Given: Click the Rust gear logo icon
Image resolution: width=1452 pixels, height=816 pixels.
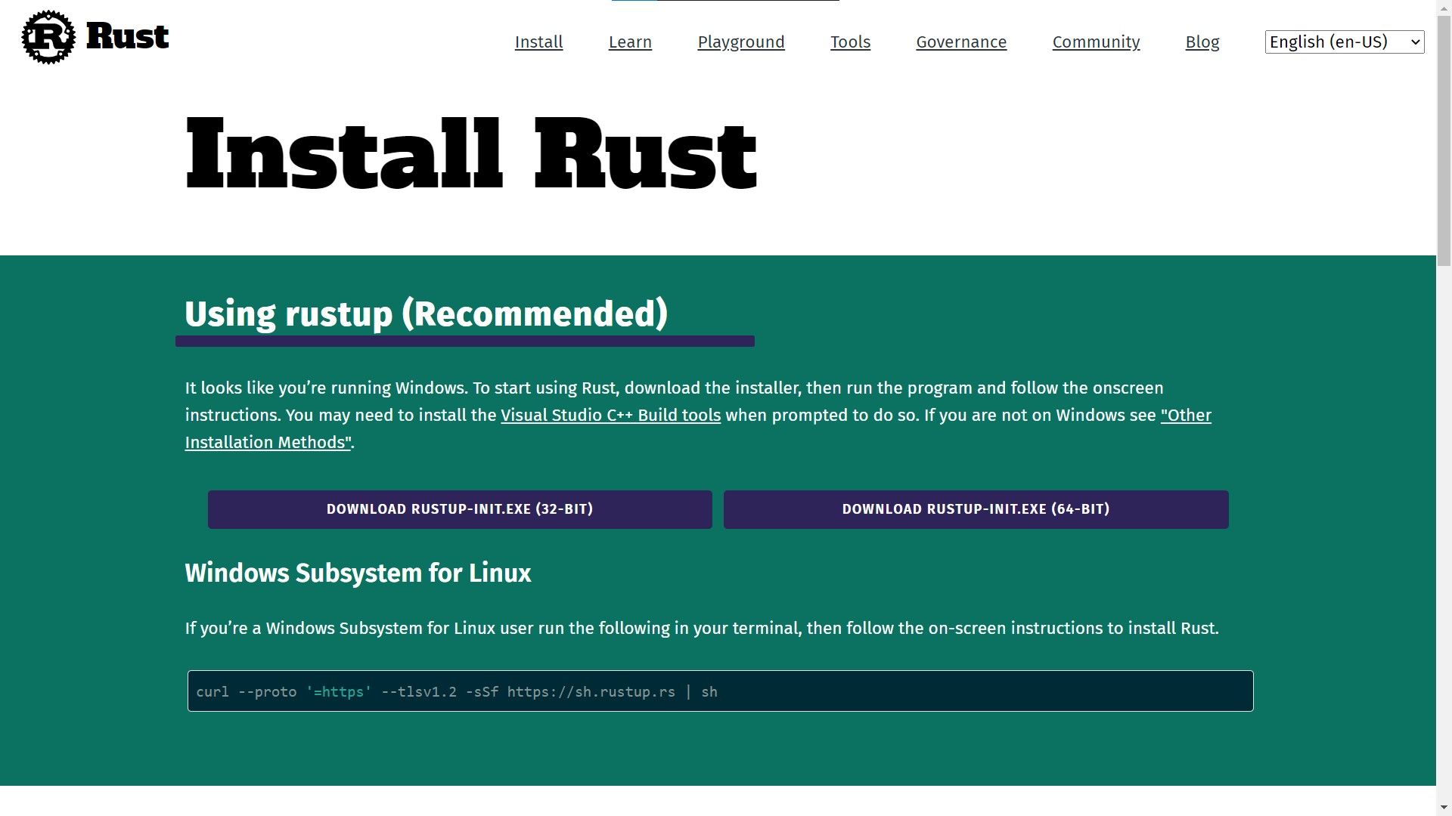Looking at the screenshot, I should pos(48,37).
